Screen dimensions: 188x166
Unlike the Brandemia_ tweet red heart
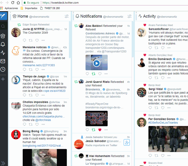100,130
